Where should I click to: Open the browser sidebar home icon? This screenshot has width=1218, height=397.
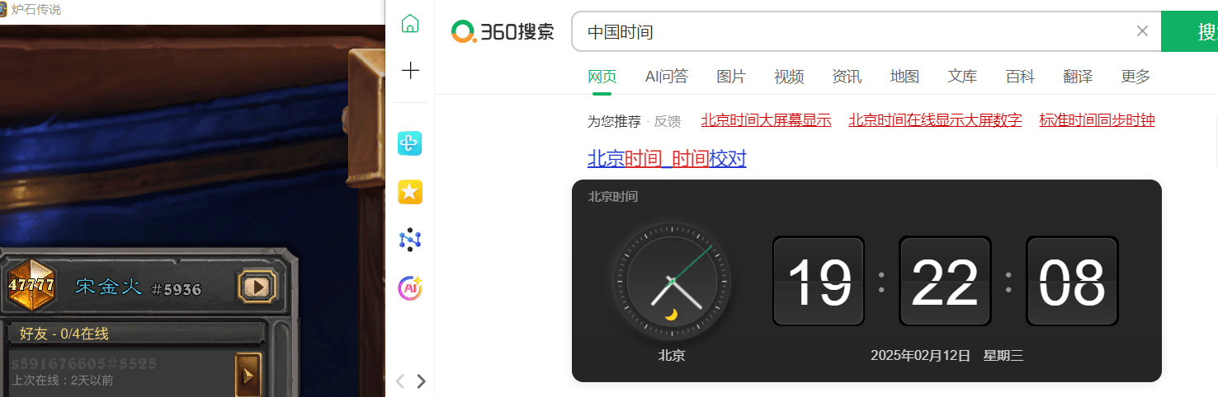(x=410, y=23)
